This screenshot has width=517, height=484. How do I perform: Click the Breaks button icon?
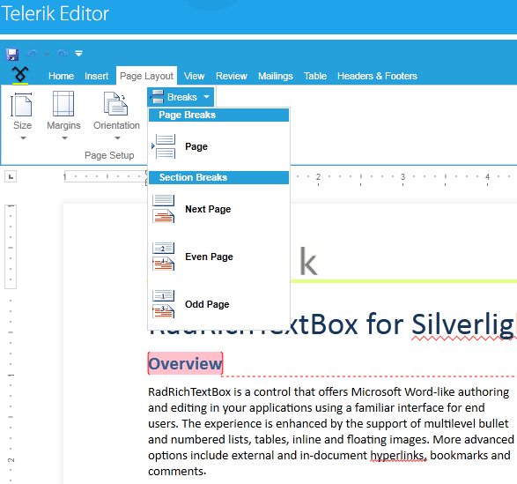point(157,97)
